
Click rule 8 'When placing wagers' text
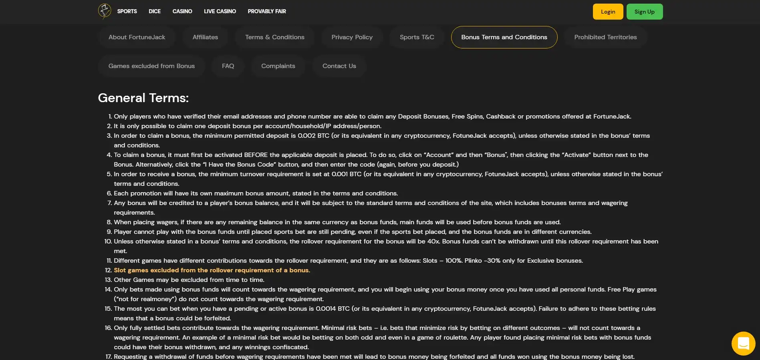(337, 222)
